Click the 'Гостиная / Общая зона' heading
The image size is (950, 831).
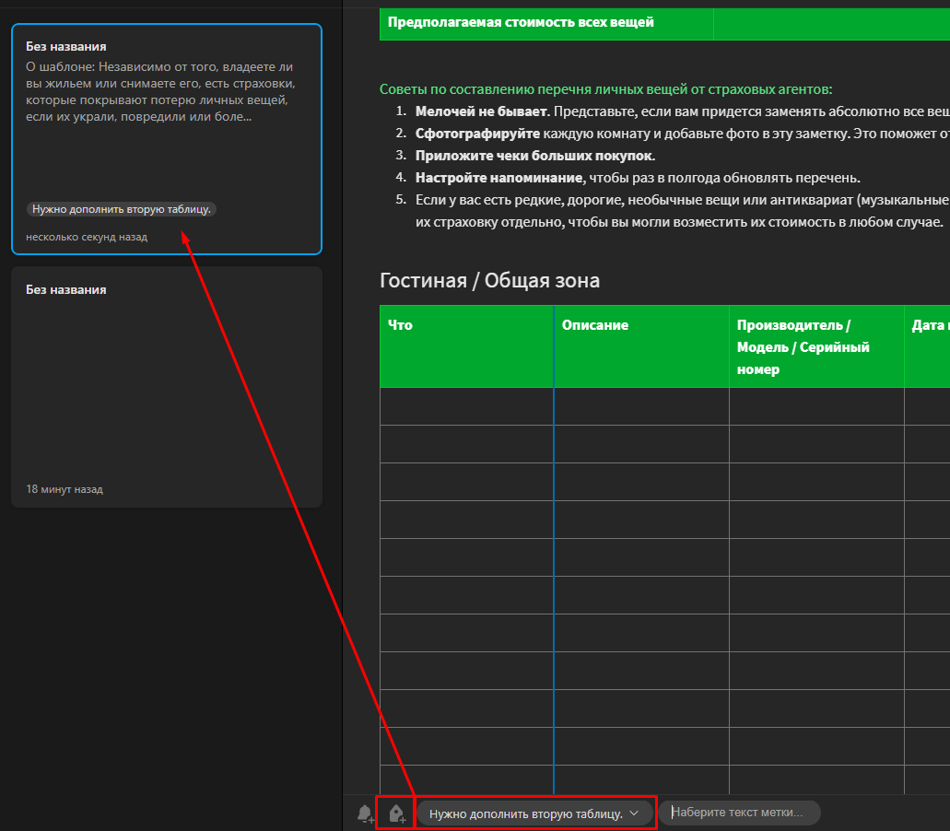click(x=489, y=281)
